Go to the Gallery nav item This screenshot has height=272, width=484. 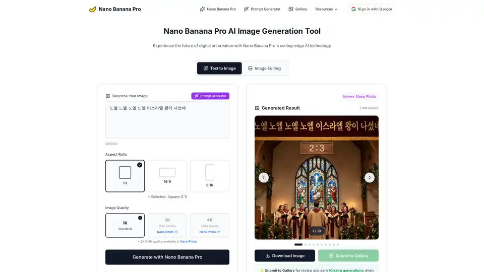click(x=298, y=9)
